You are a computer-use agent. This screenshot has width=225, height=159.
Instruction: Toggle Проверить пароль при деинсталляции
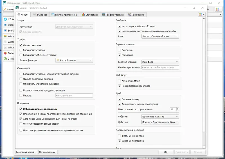pos(21,90)
